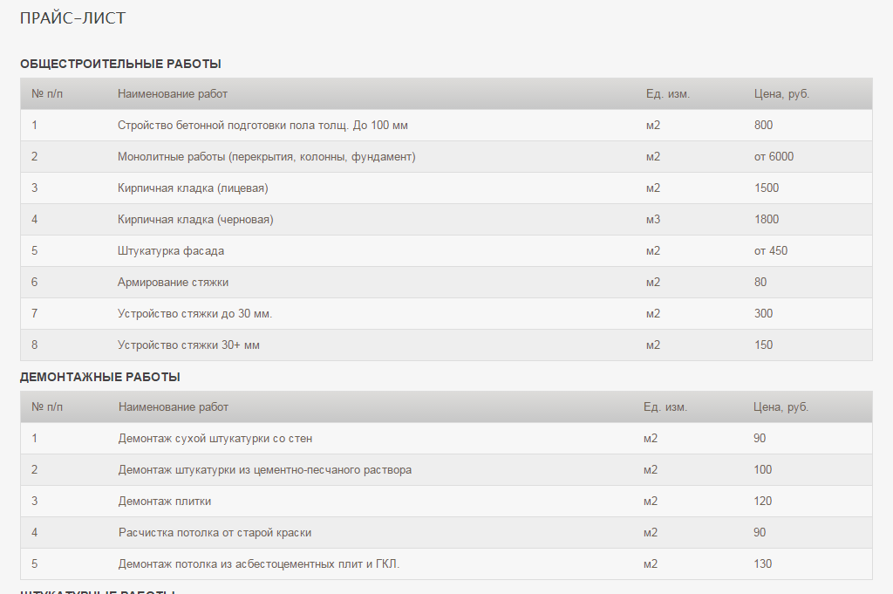Select the row 'Стройство бетонной подготовки пола'
Viewport: 893px width, 594px height.
click(x=262, y=125)
